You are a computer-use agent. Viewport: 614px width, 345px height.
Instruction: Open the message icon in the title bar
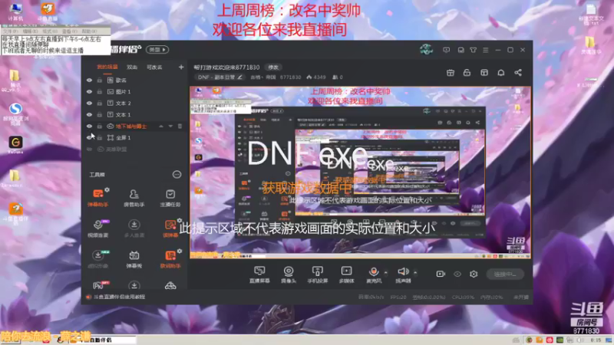click(x=446, y=50)
